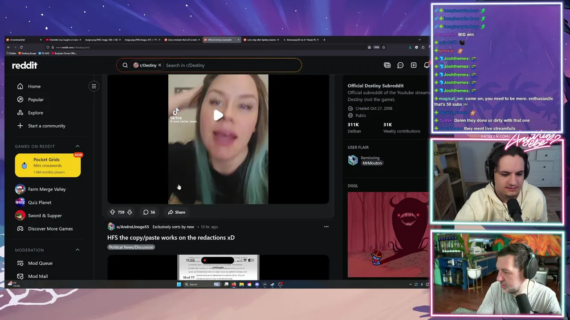570x320 pixels.
Task: Open Farm Merge Valley game
Action: tap(47, 189)
